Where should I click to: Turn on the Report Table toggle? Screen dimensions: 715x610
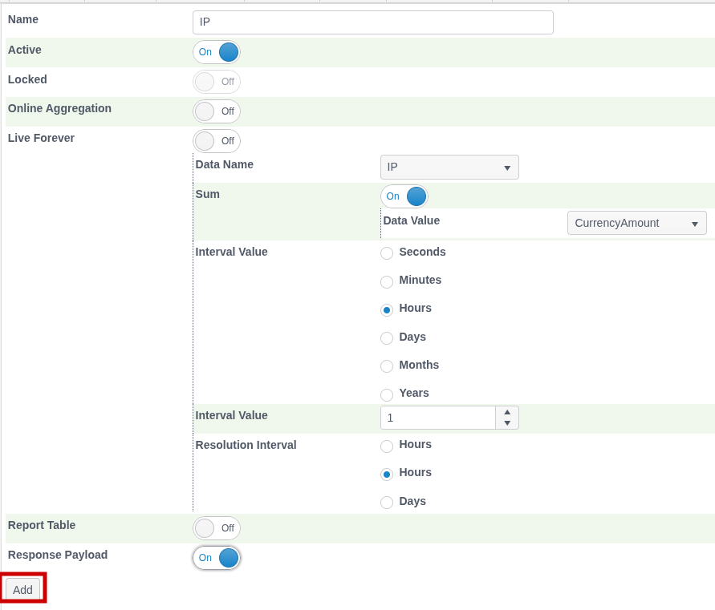(217, 528)
